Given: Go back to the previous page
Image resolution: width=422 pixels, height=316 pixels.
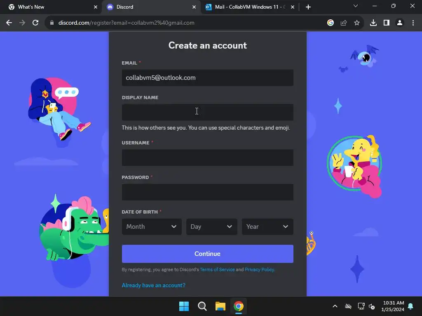Looking at the screenshot, I should click(x=9, y=23).
